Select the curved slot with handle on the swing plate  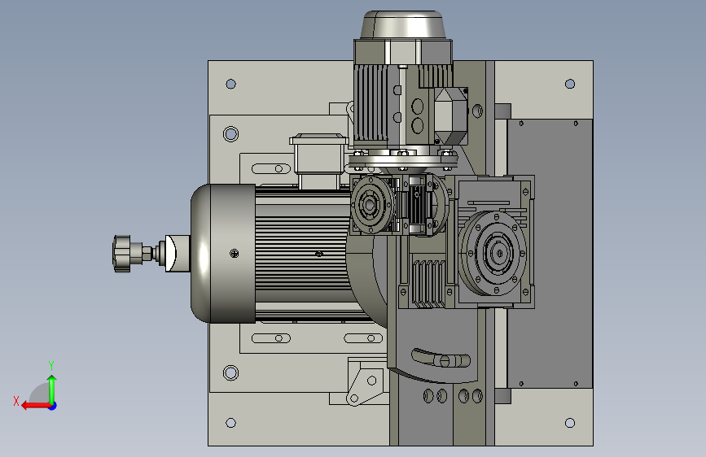click(441, 358)
